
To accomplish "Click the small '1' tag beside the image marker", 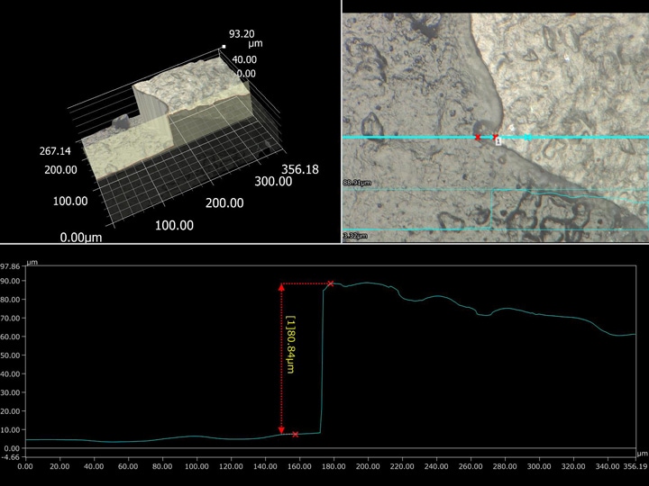I will [498, 142].
